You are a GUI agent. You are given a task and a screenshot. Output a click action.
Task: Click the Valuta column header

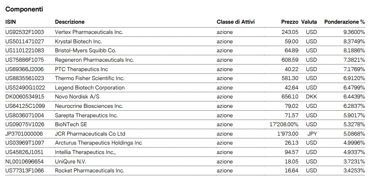pyautogui.click(x=309, y=22)
